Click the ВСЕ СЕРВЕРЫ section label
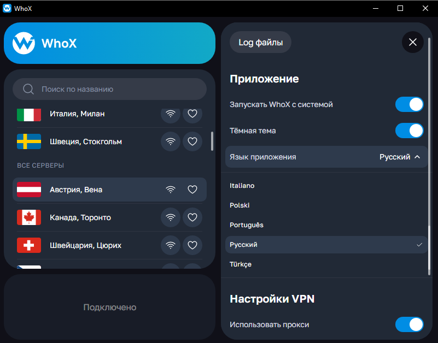Viewport: 438px width, 343px height. [x=40, y=165]
